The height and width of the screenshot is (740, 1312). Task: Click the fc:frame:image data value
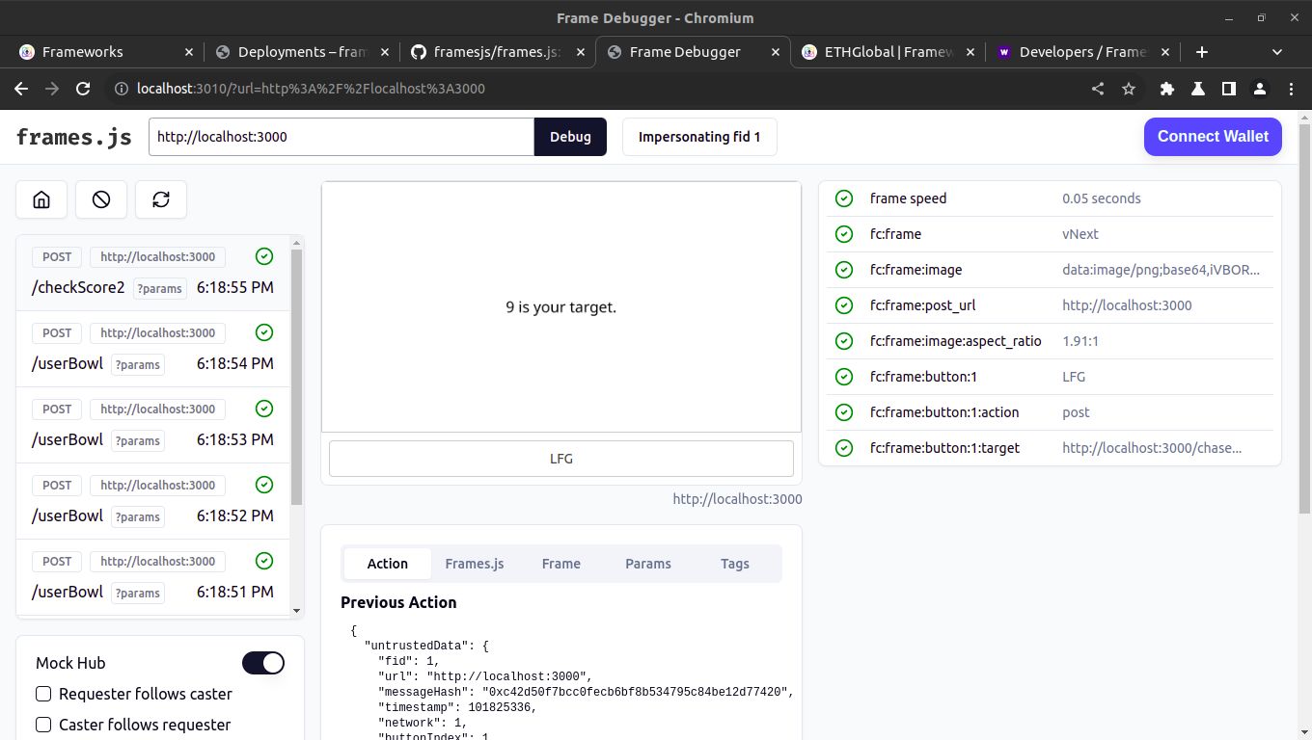1161,270
